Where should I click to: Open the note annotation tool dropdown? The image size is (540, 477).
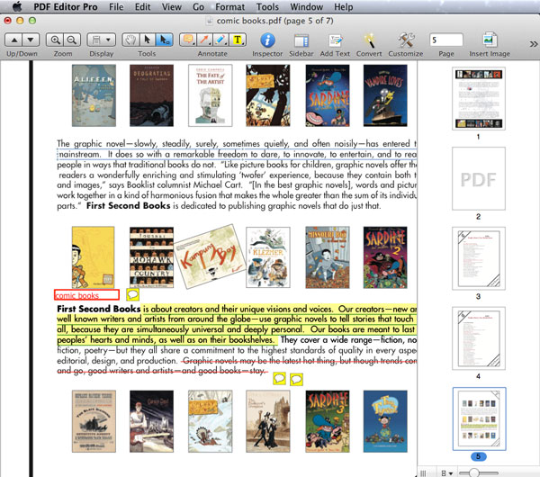coord(188,40)
